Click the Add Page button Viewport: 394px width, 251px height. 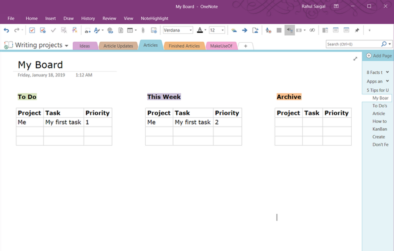pyautogui.click(x=379, y=56)
